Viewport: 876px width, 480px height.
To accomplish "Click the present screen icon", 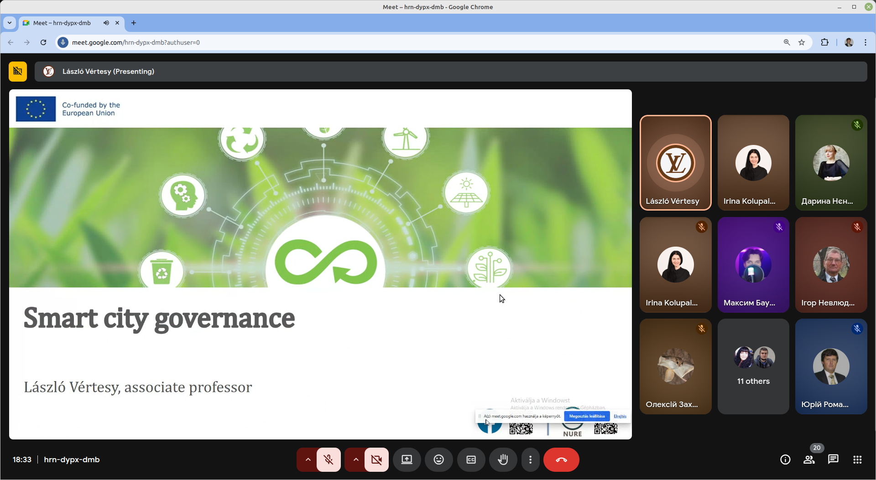I will click(407, 459).
